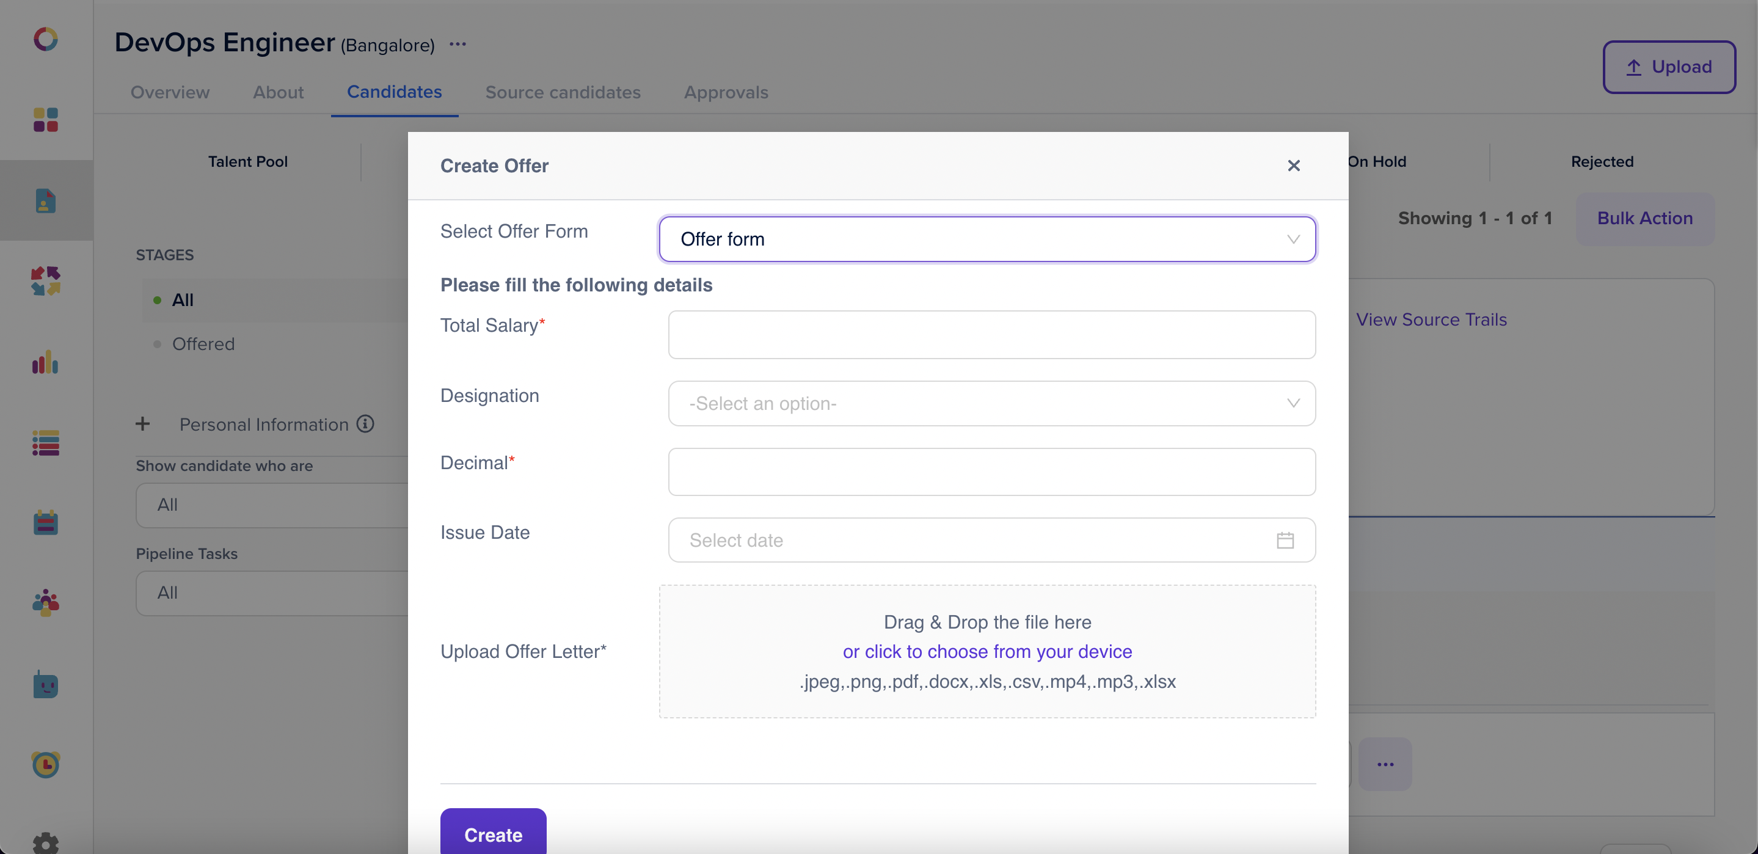Select the Offered stage filter
Screen dimensions: 1758x854
coord(203,344)
